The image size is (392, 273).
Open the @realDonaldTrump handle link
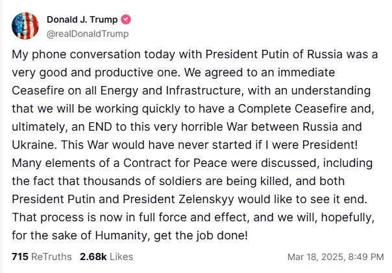[x=88, y=34]
